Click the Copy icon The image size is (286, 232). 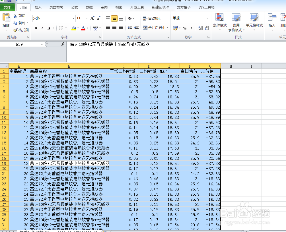tap(15, 23)
